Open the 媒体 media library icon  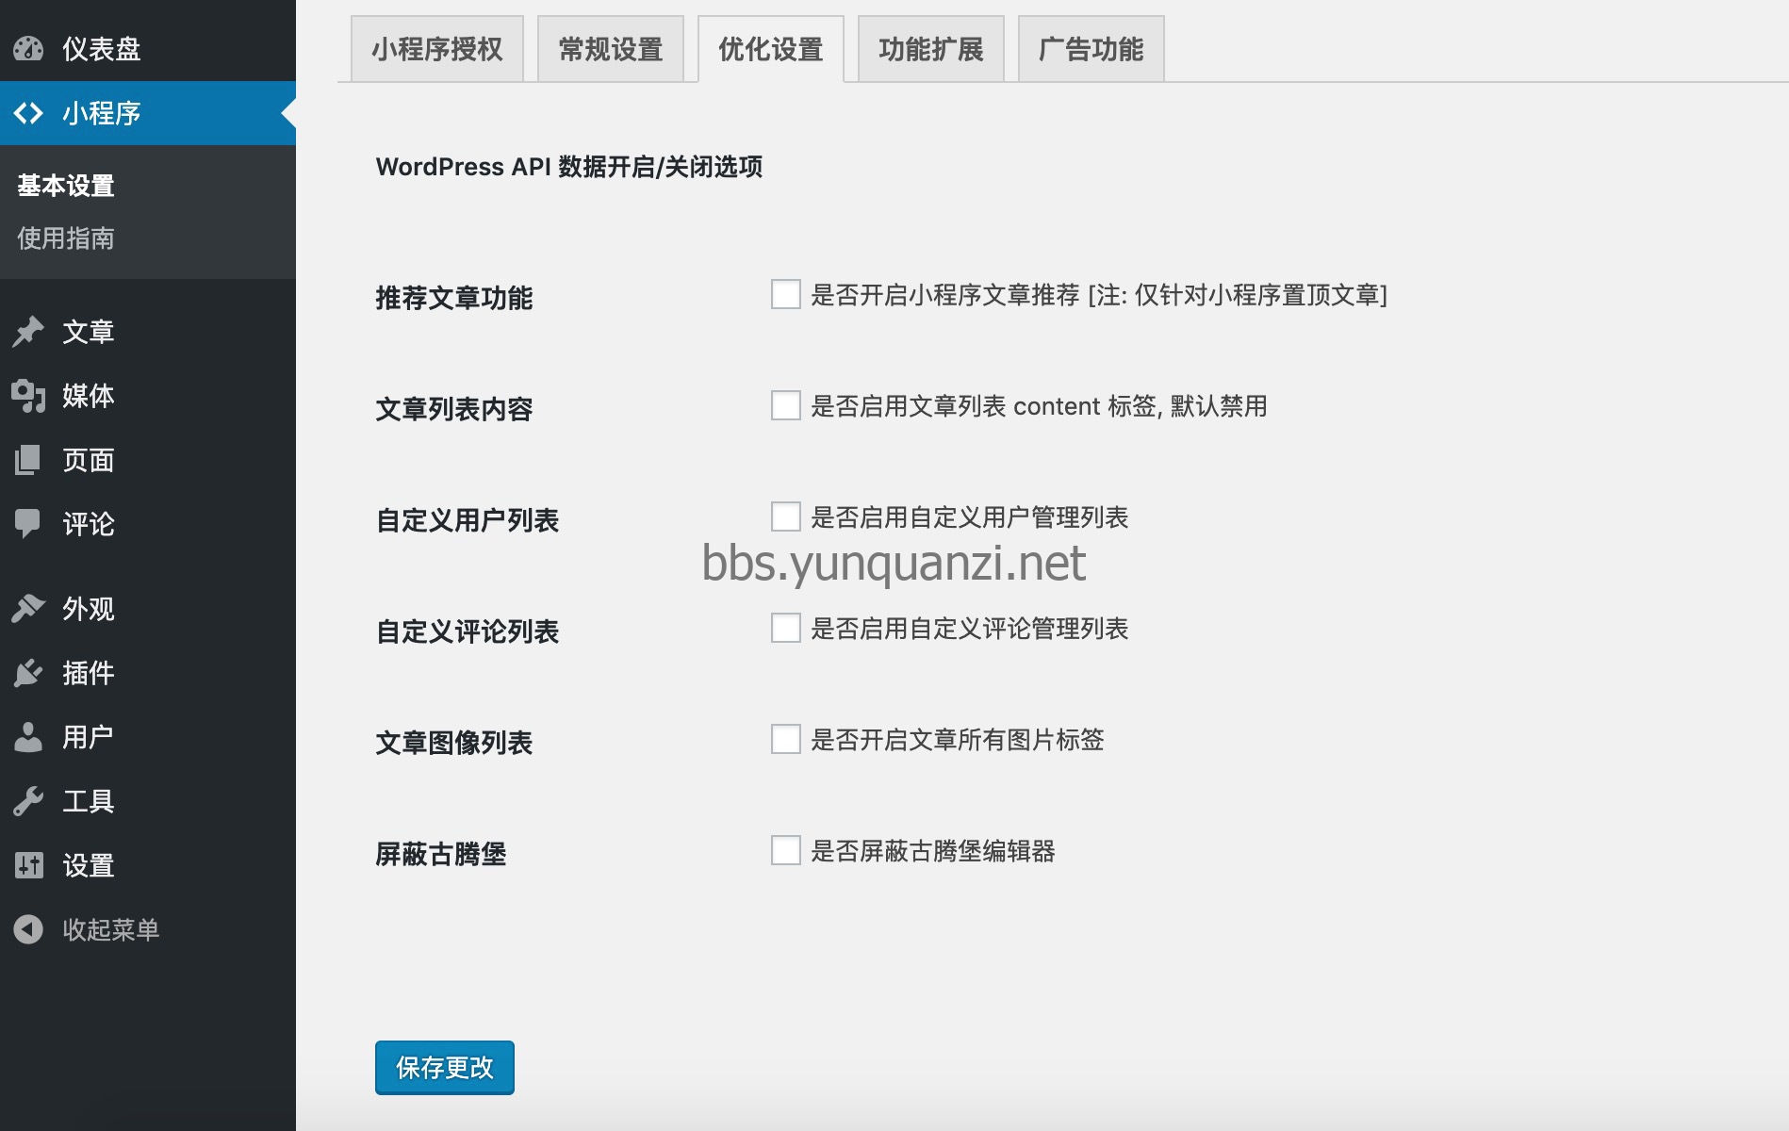[x=28, y=396]
